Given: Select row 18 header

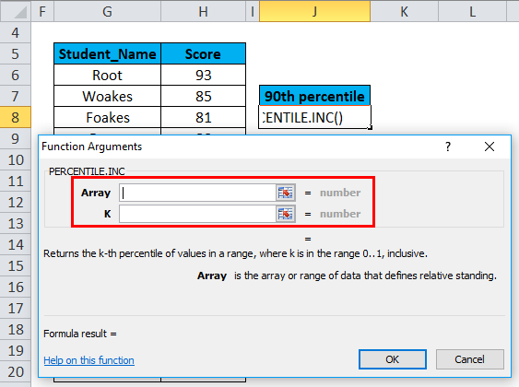Looking at the screenshot, I should [x=16, y=330].
